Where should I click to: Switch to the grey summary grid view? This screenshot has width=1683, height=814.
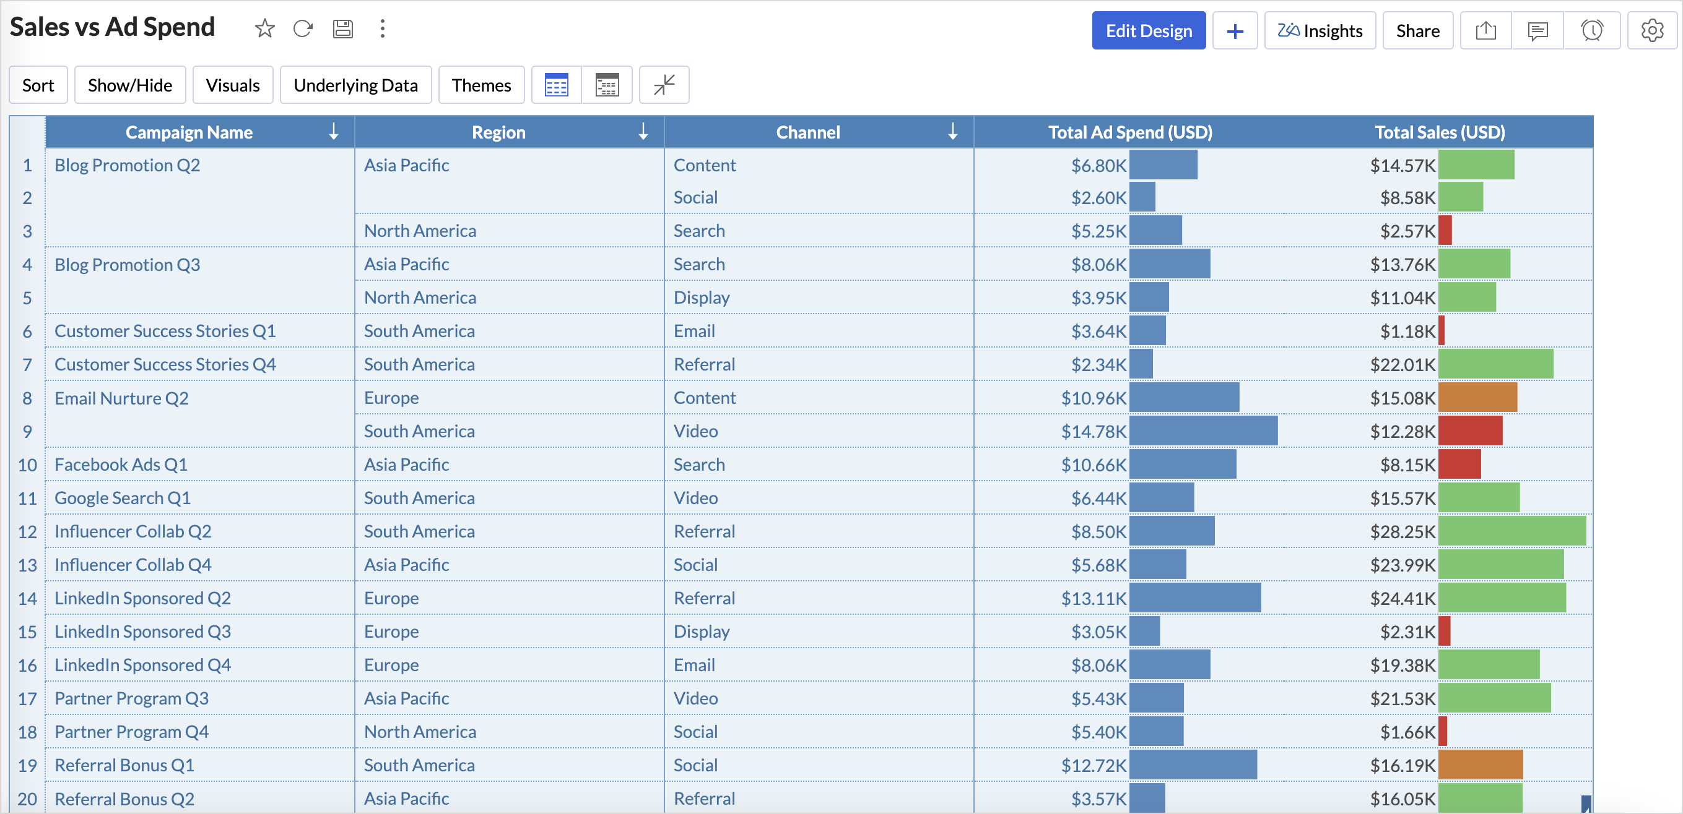click(607, 85)
